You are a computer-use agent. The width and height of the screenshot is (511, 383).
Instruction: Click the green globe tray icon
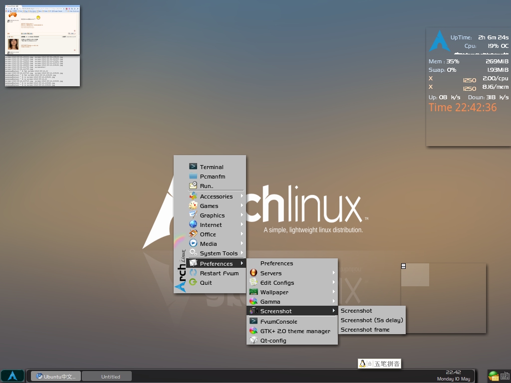(493, 376)
